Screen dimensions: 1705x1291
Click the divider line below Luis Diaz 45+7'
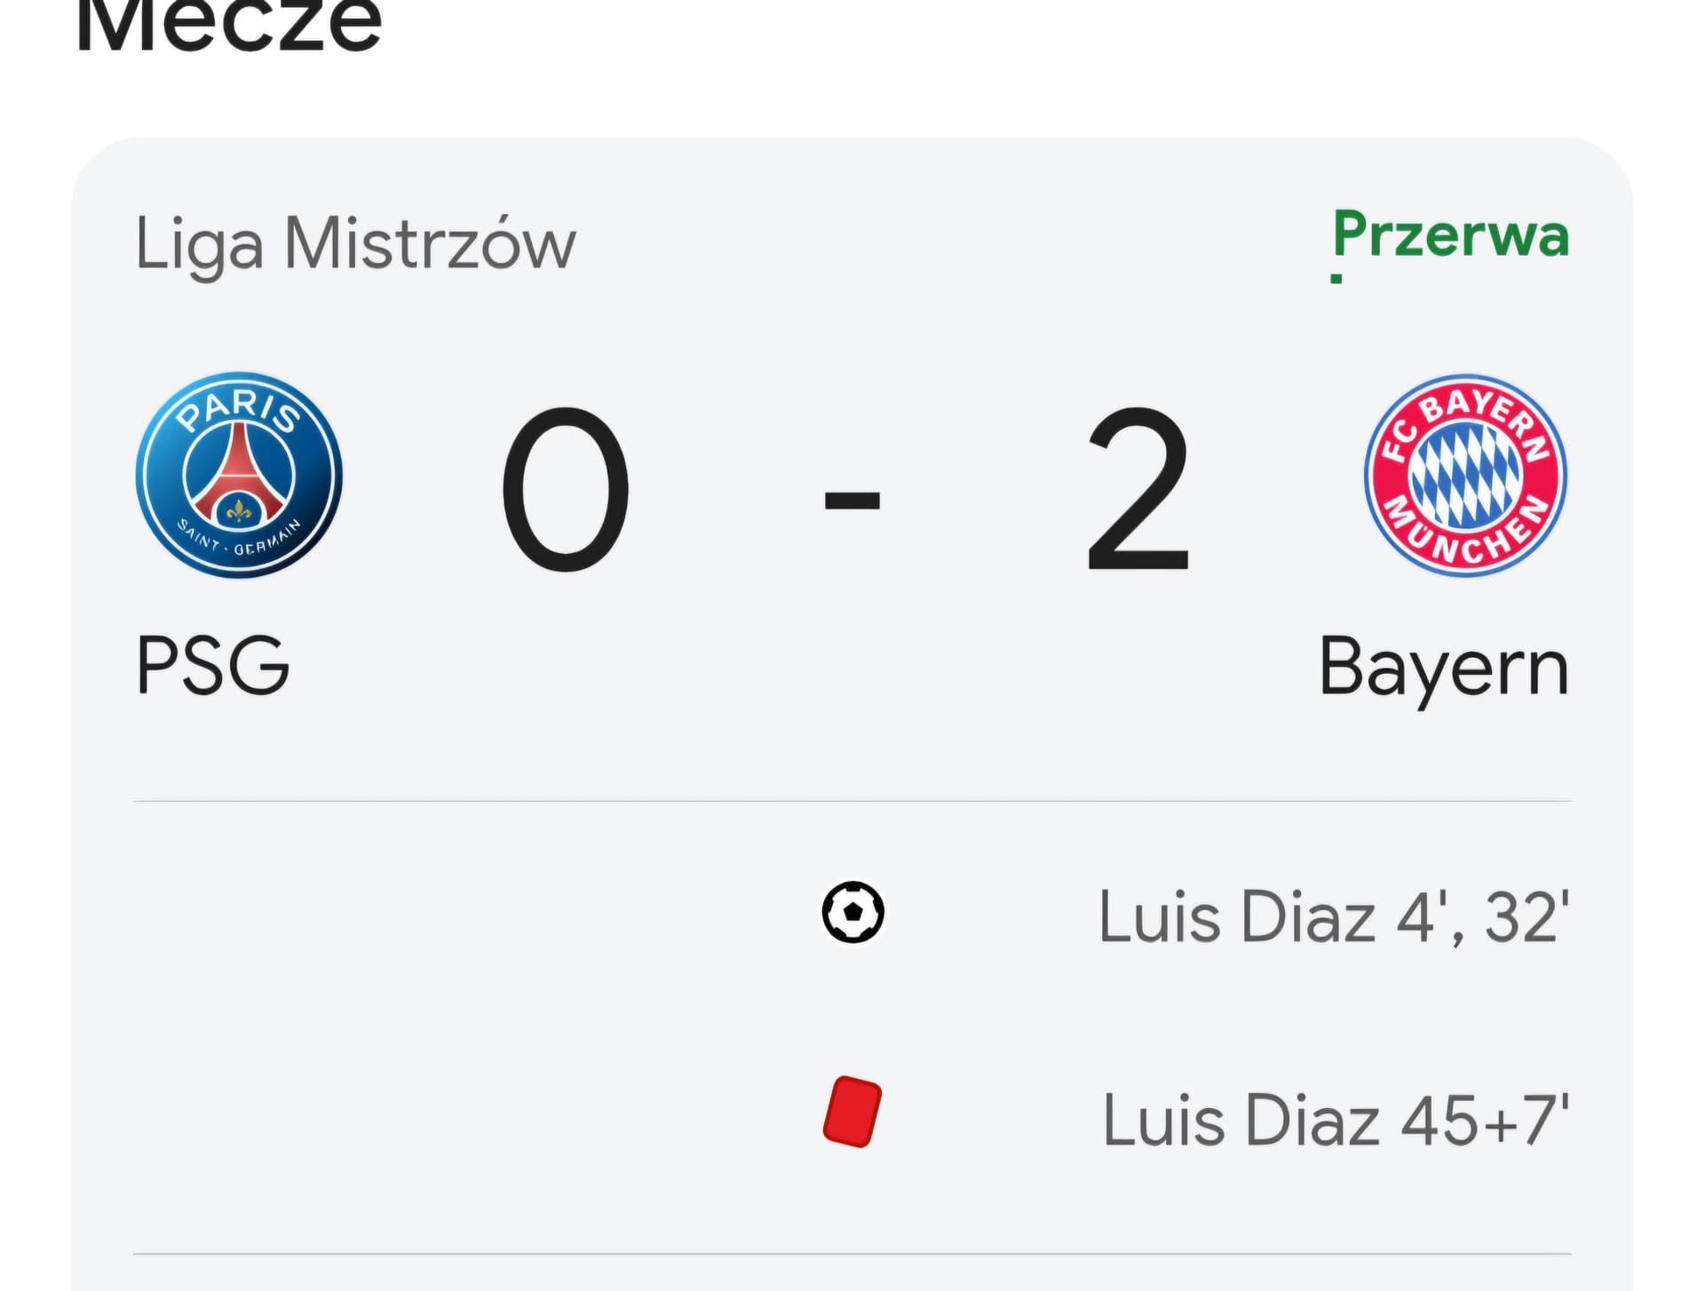(x=852, y=1254)
